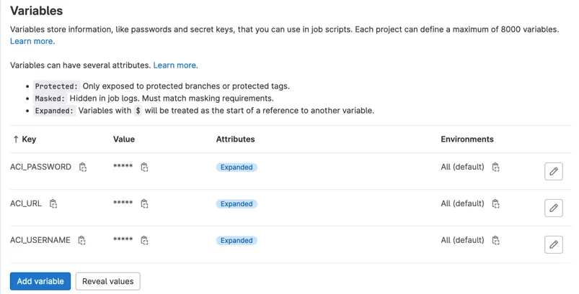Screen dimensions: 579x294
Task: Click the Expanded badge for ACI_PASSWORD
Action: [237, 167]
